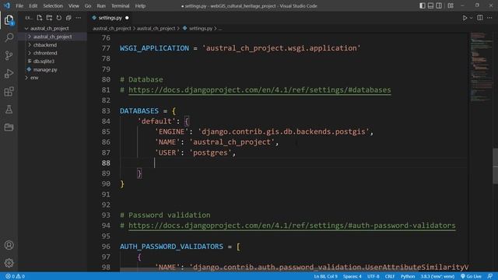Open the File menu
Screen dimensions: 498x280
click(19, 5)
